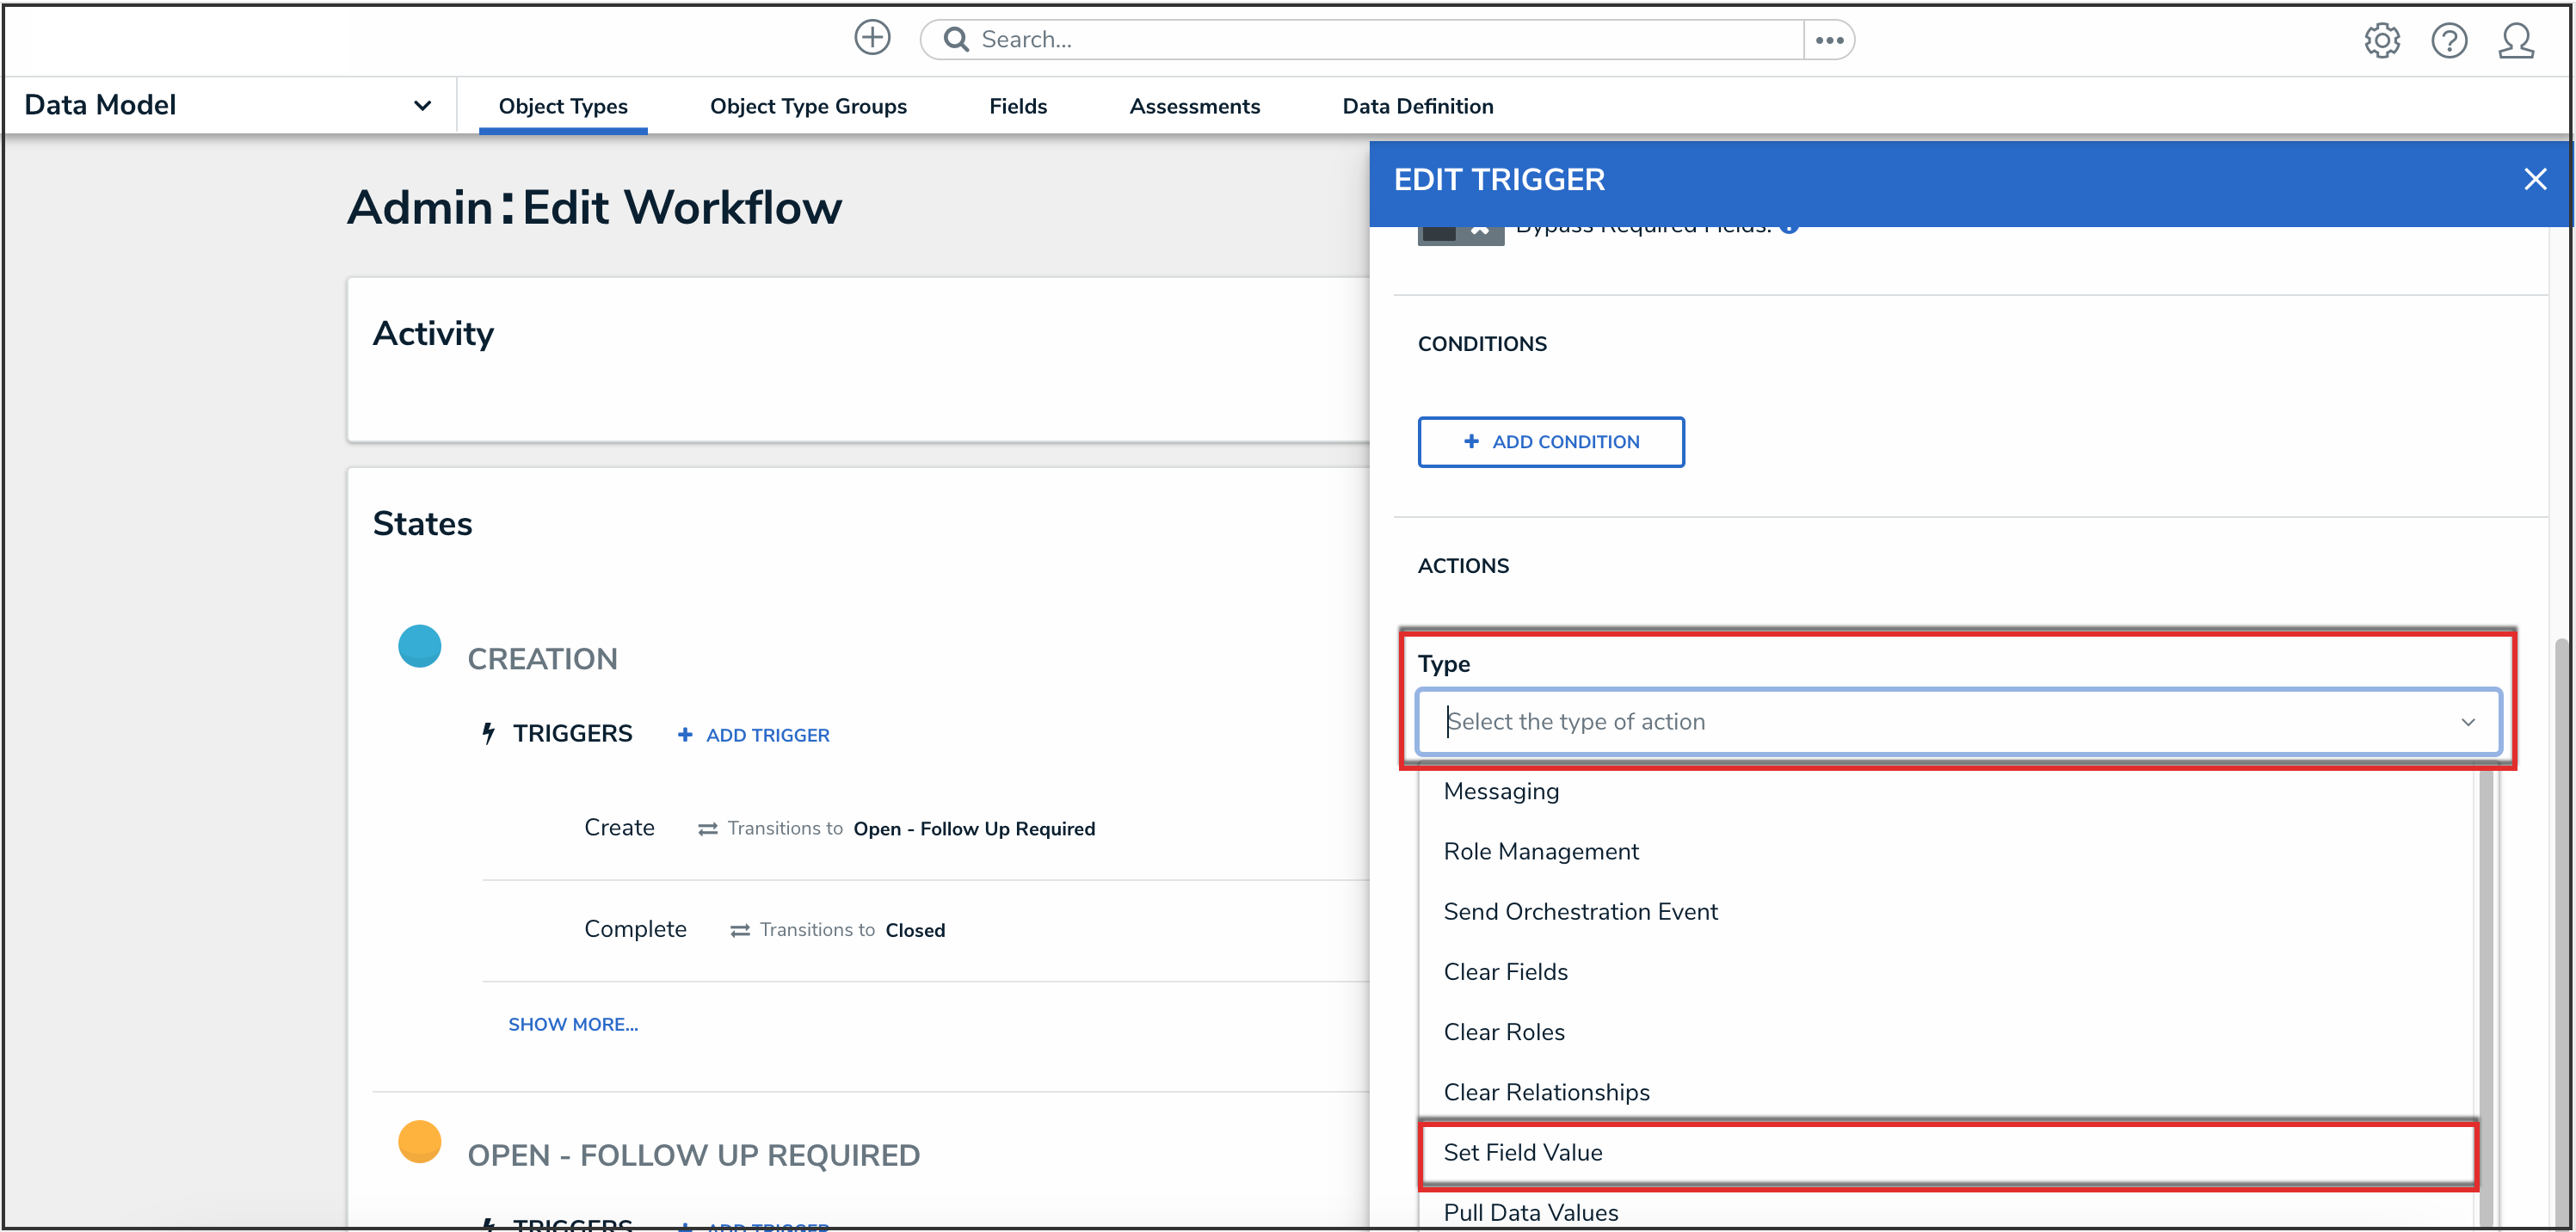Choose Set Field Value option
Screen dimensions: 2576x1232
1522,1152
